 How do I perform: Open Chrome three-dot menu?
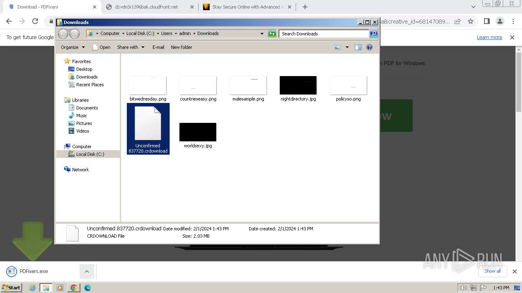tap(513, 21)
